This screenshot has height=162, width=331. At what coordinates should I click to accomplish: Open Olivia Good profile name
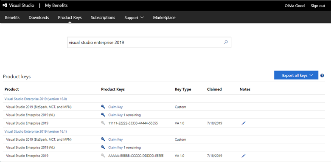click(295, 6)
